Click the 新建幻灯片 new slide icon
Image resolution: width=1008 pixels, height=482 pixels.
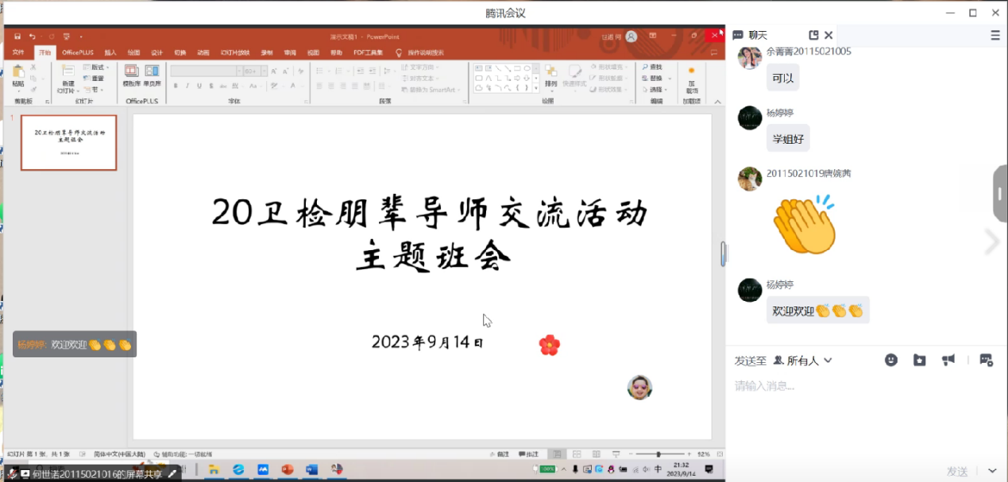pos(68,71)
